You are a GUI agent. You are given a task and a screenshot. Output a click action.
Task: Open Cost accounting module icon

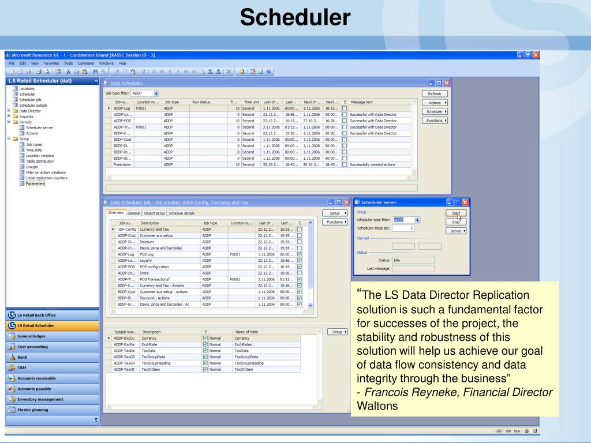[12, 347]
